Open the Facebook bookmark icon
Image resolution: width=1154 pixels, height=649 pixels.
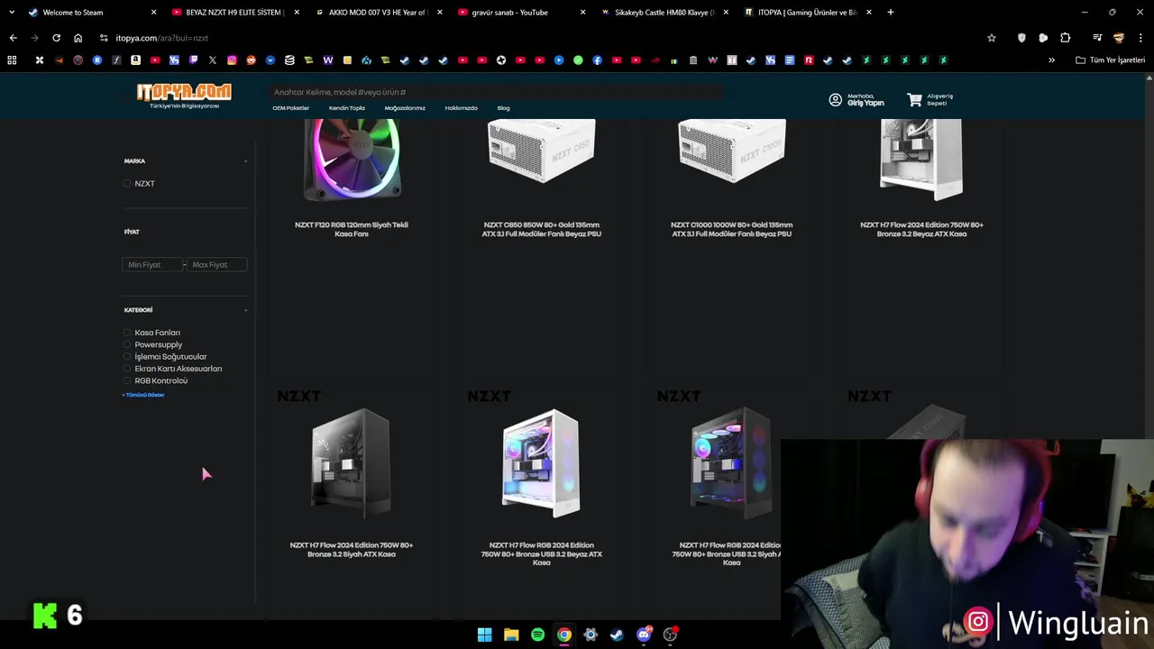coord(597,60)
